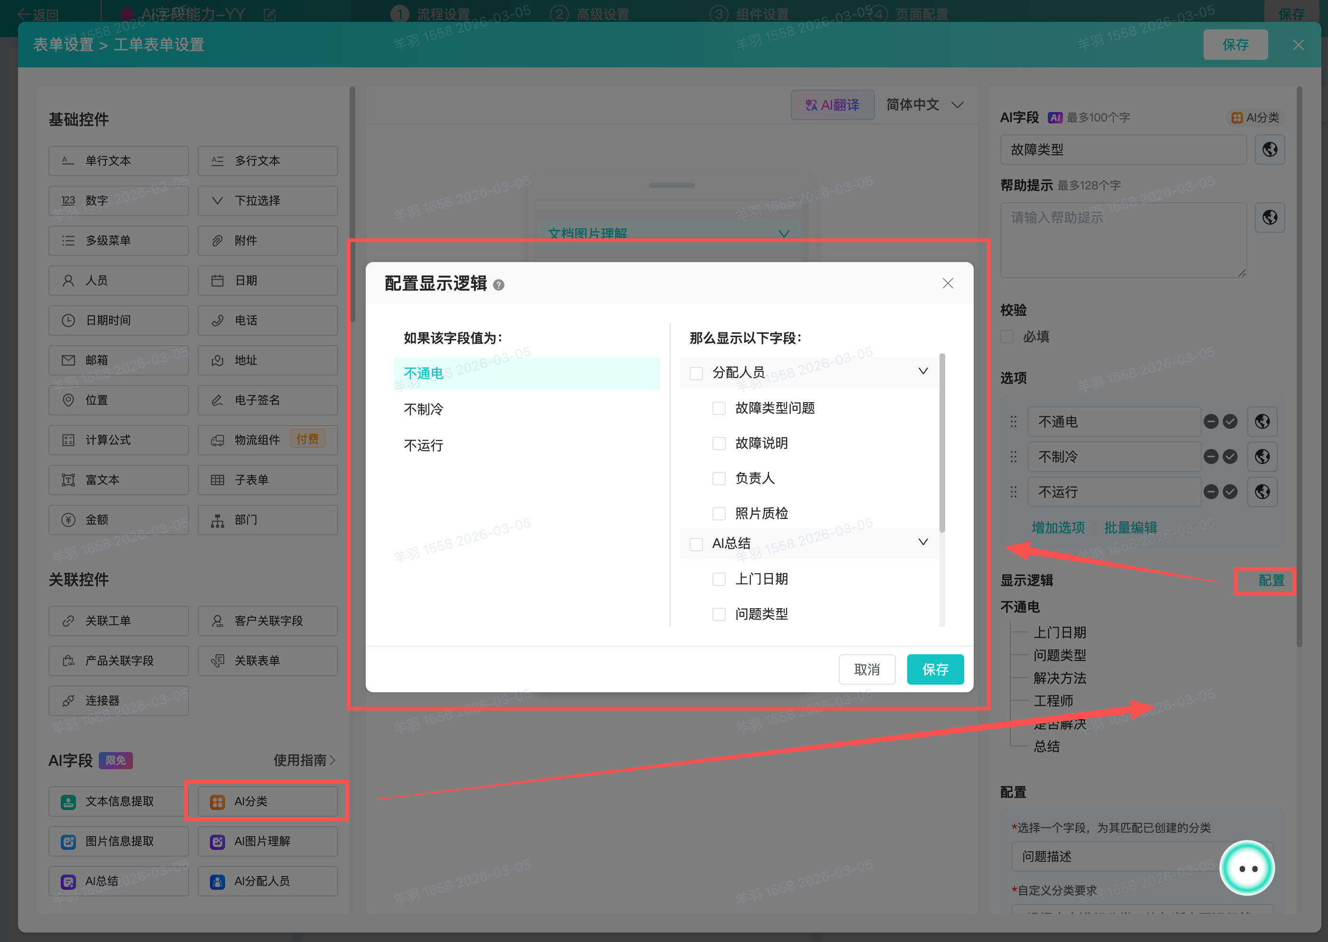The width and height of the screenshot is (1328, 942).
Task: Open the 简体中文 language dropdown
Action: coord(924,105)
